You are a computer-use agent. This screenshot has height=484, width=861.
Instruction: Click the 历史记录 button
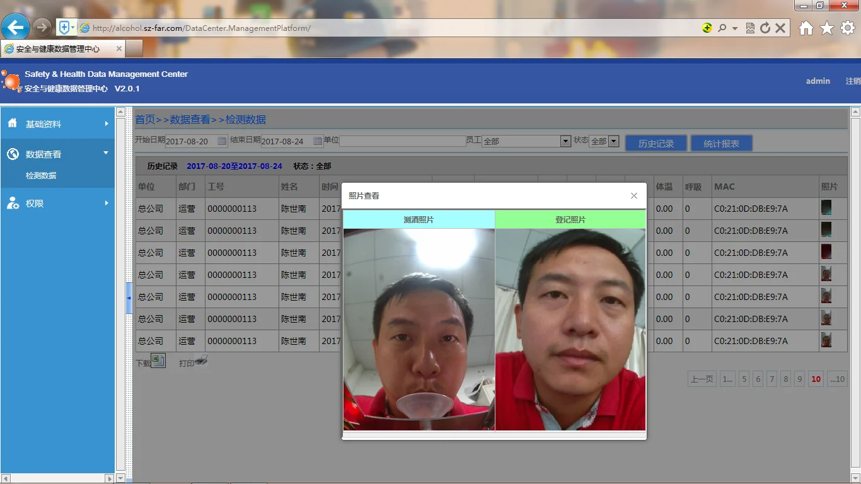pyautogui.click(x=656, y=144)
